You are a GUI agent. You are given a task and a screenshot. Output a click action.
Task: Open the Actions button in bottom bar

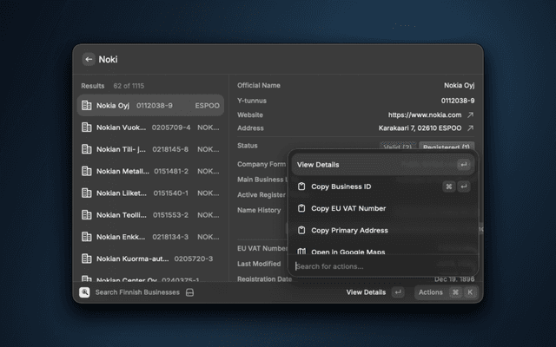(446, 292)
